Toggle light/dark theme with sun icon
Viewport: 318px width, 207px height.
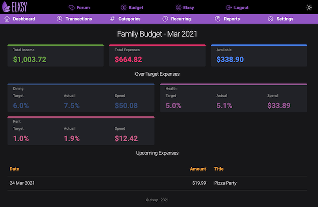pos(309,8)
